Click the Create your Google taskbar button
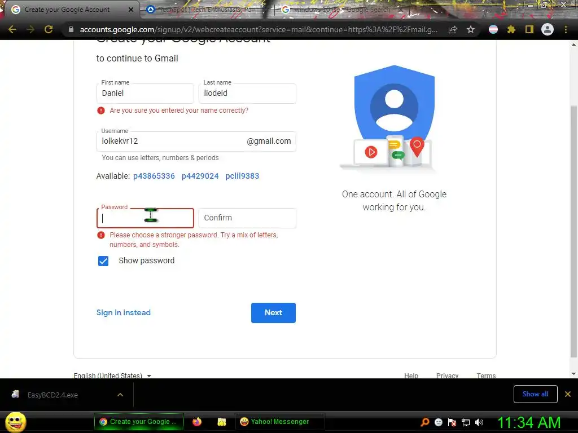578x433 pixels. pos(139,422)
